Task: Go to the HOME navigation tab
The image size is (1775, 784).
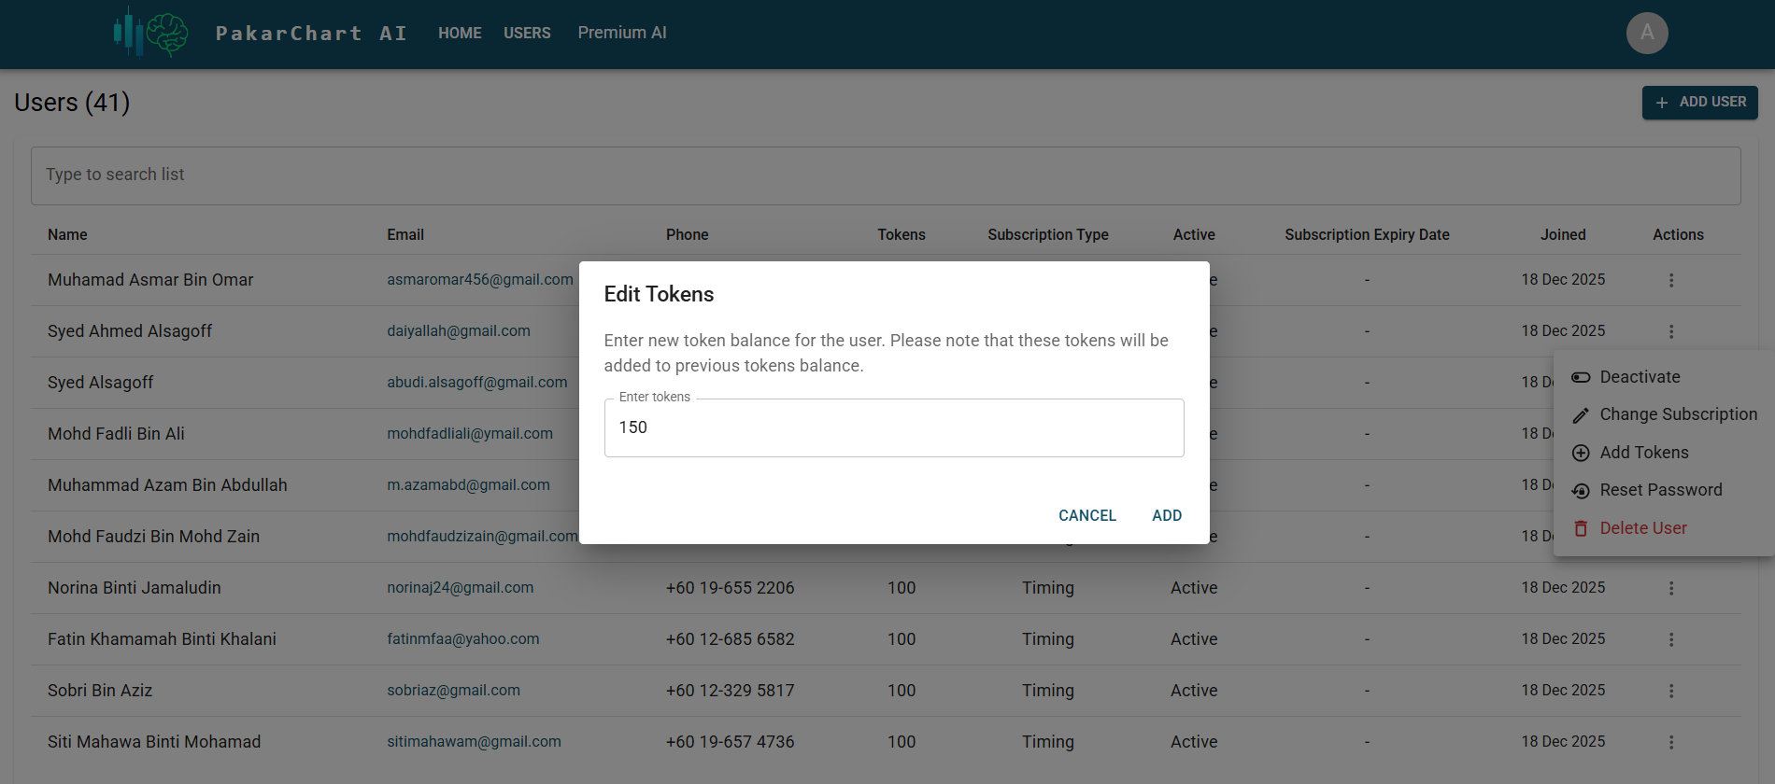Action: pos(460,34)
